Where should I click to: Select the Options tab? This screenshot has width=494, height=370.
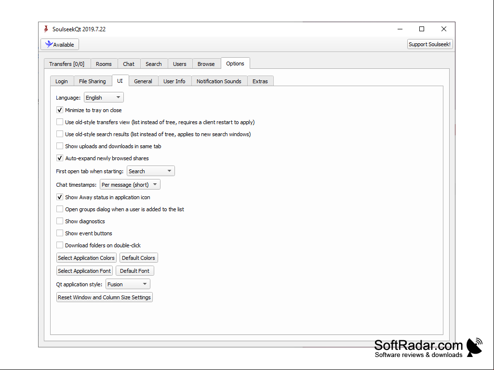tap(235, 63)
